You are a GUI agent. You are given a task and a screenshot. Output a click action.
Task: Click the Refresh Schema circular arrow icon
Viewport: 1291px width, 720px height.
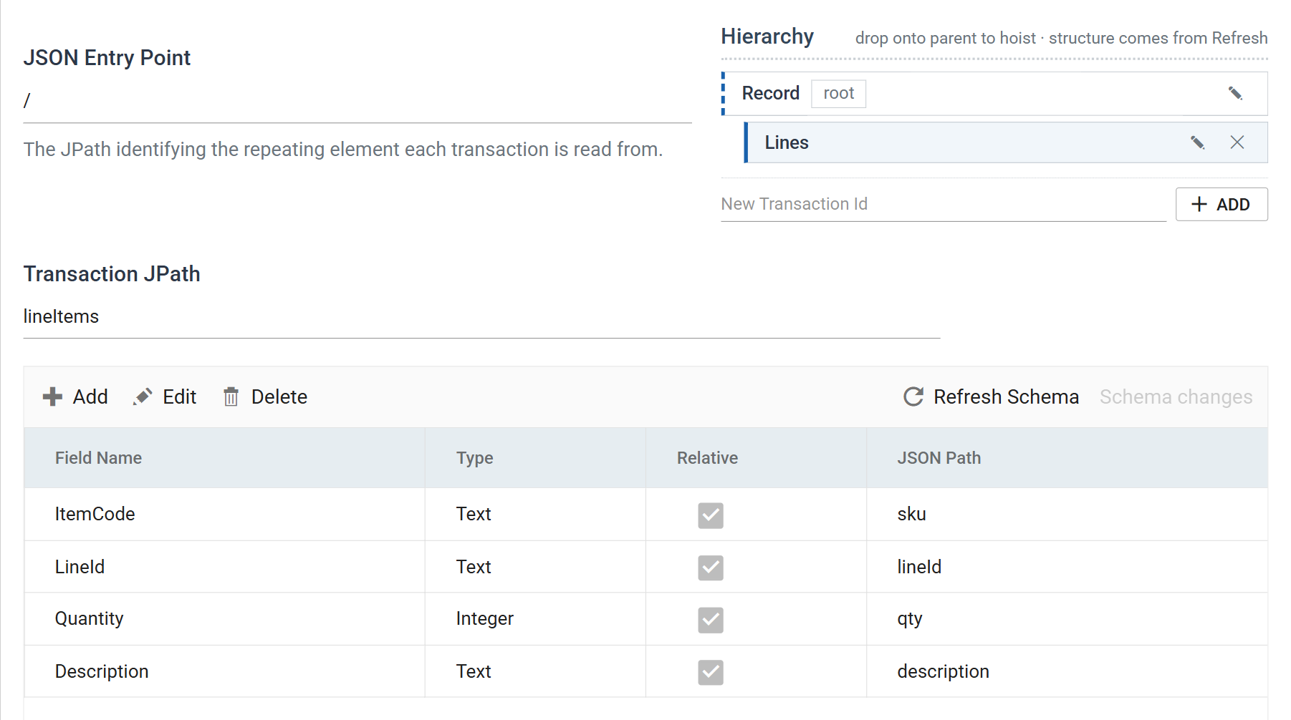[913, 397]
